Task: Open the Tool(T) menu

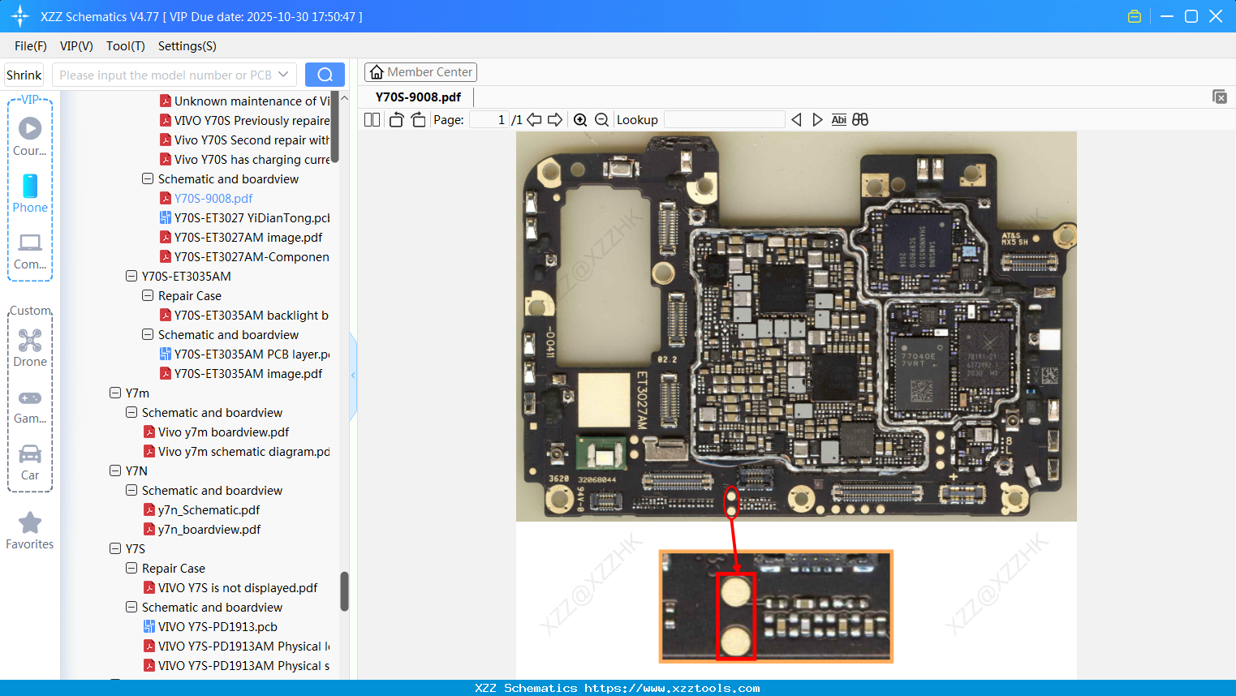Action: coord(126,46)
